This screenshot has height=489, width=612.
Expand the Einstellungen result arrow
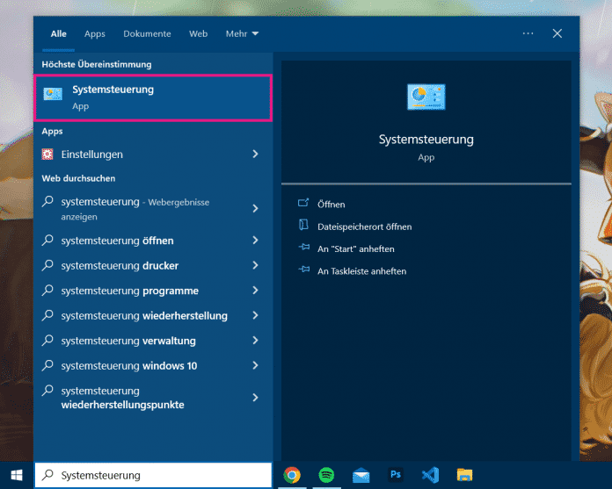[x=255, y=155]
